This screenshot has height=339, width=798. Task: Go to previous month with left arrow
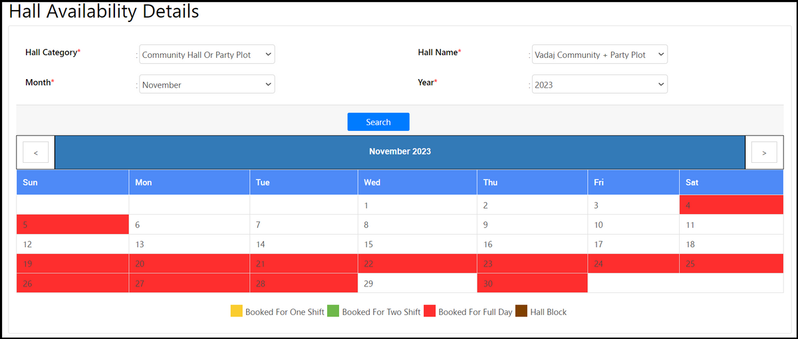tap(36, 152)
